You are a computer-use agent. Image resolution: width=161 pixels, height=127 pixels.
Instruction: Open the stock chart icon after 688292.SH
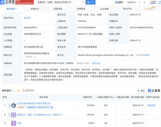click(x=52, y=107)
